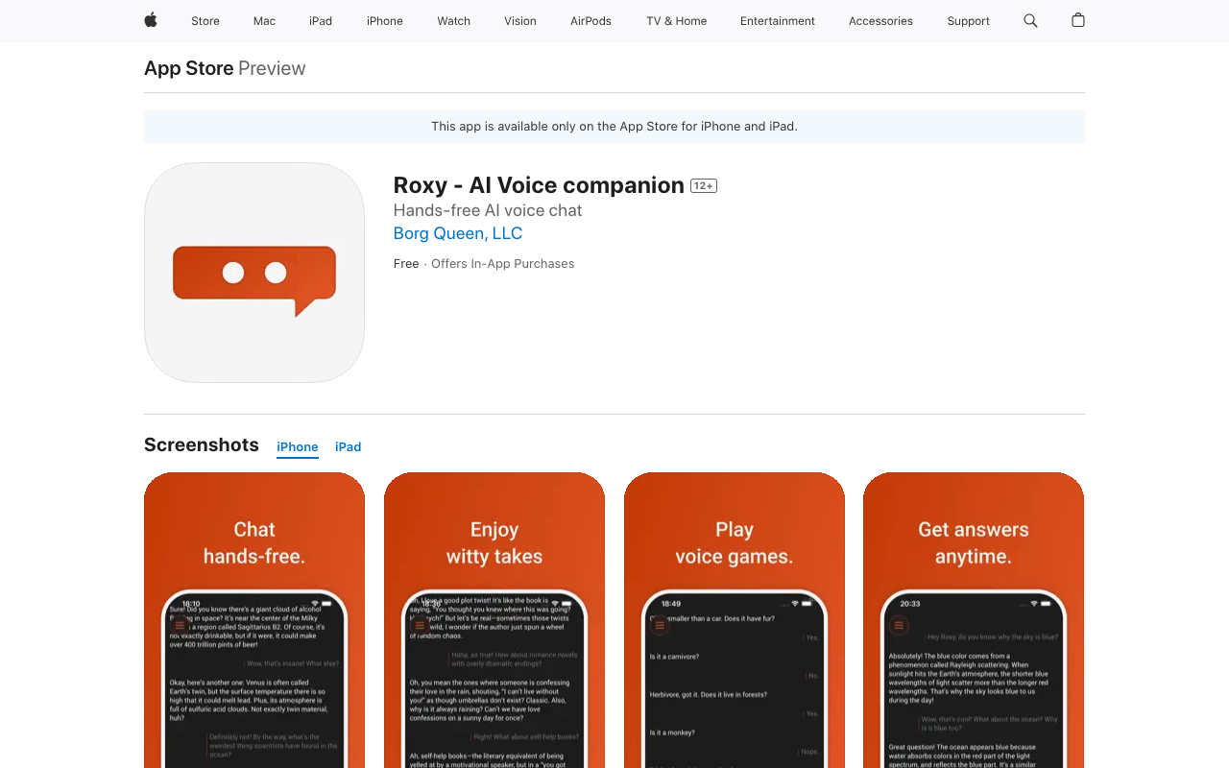The height and width of the screenshot is (768, 1229).
Task: Open the Vision menu item
Action: (520, 21)
